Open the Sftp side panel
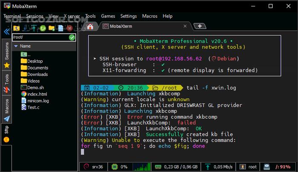This screenshot has width=298, height=172. 6,134
